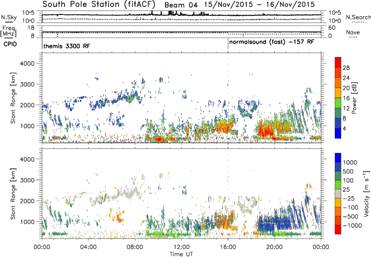The image size is (371, 257).
Task: Click 'Slant Range [km]' label of power panel
Action: coord(13,98)
